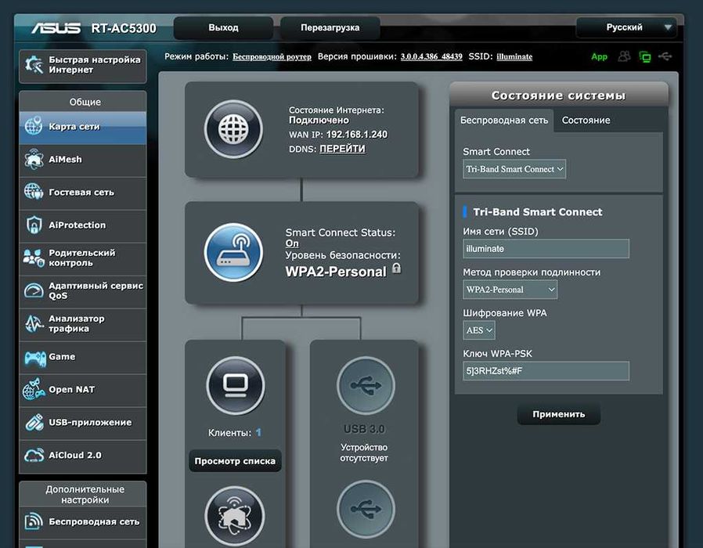The image size is (703, 548).
Task: Toggle Smart Connect Status On link
Action: pos(292,244)
